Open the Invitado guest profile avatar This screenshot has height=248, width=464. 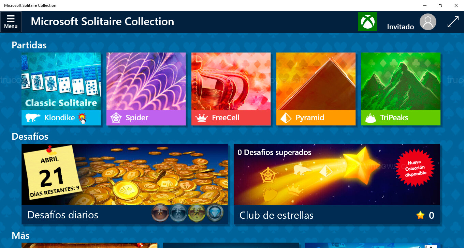(428, 22)
